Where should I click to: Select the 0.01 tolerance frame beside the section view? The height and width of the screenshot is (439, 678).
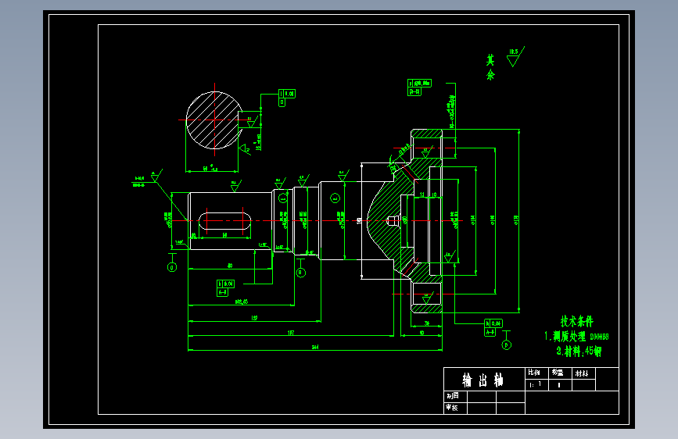click(x=287, y=98)
